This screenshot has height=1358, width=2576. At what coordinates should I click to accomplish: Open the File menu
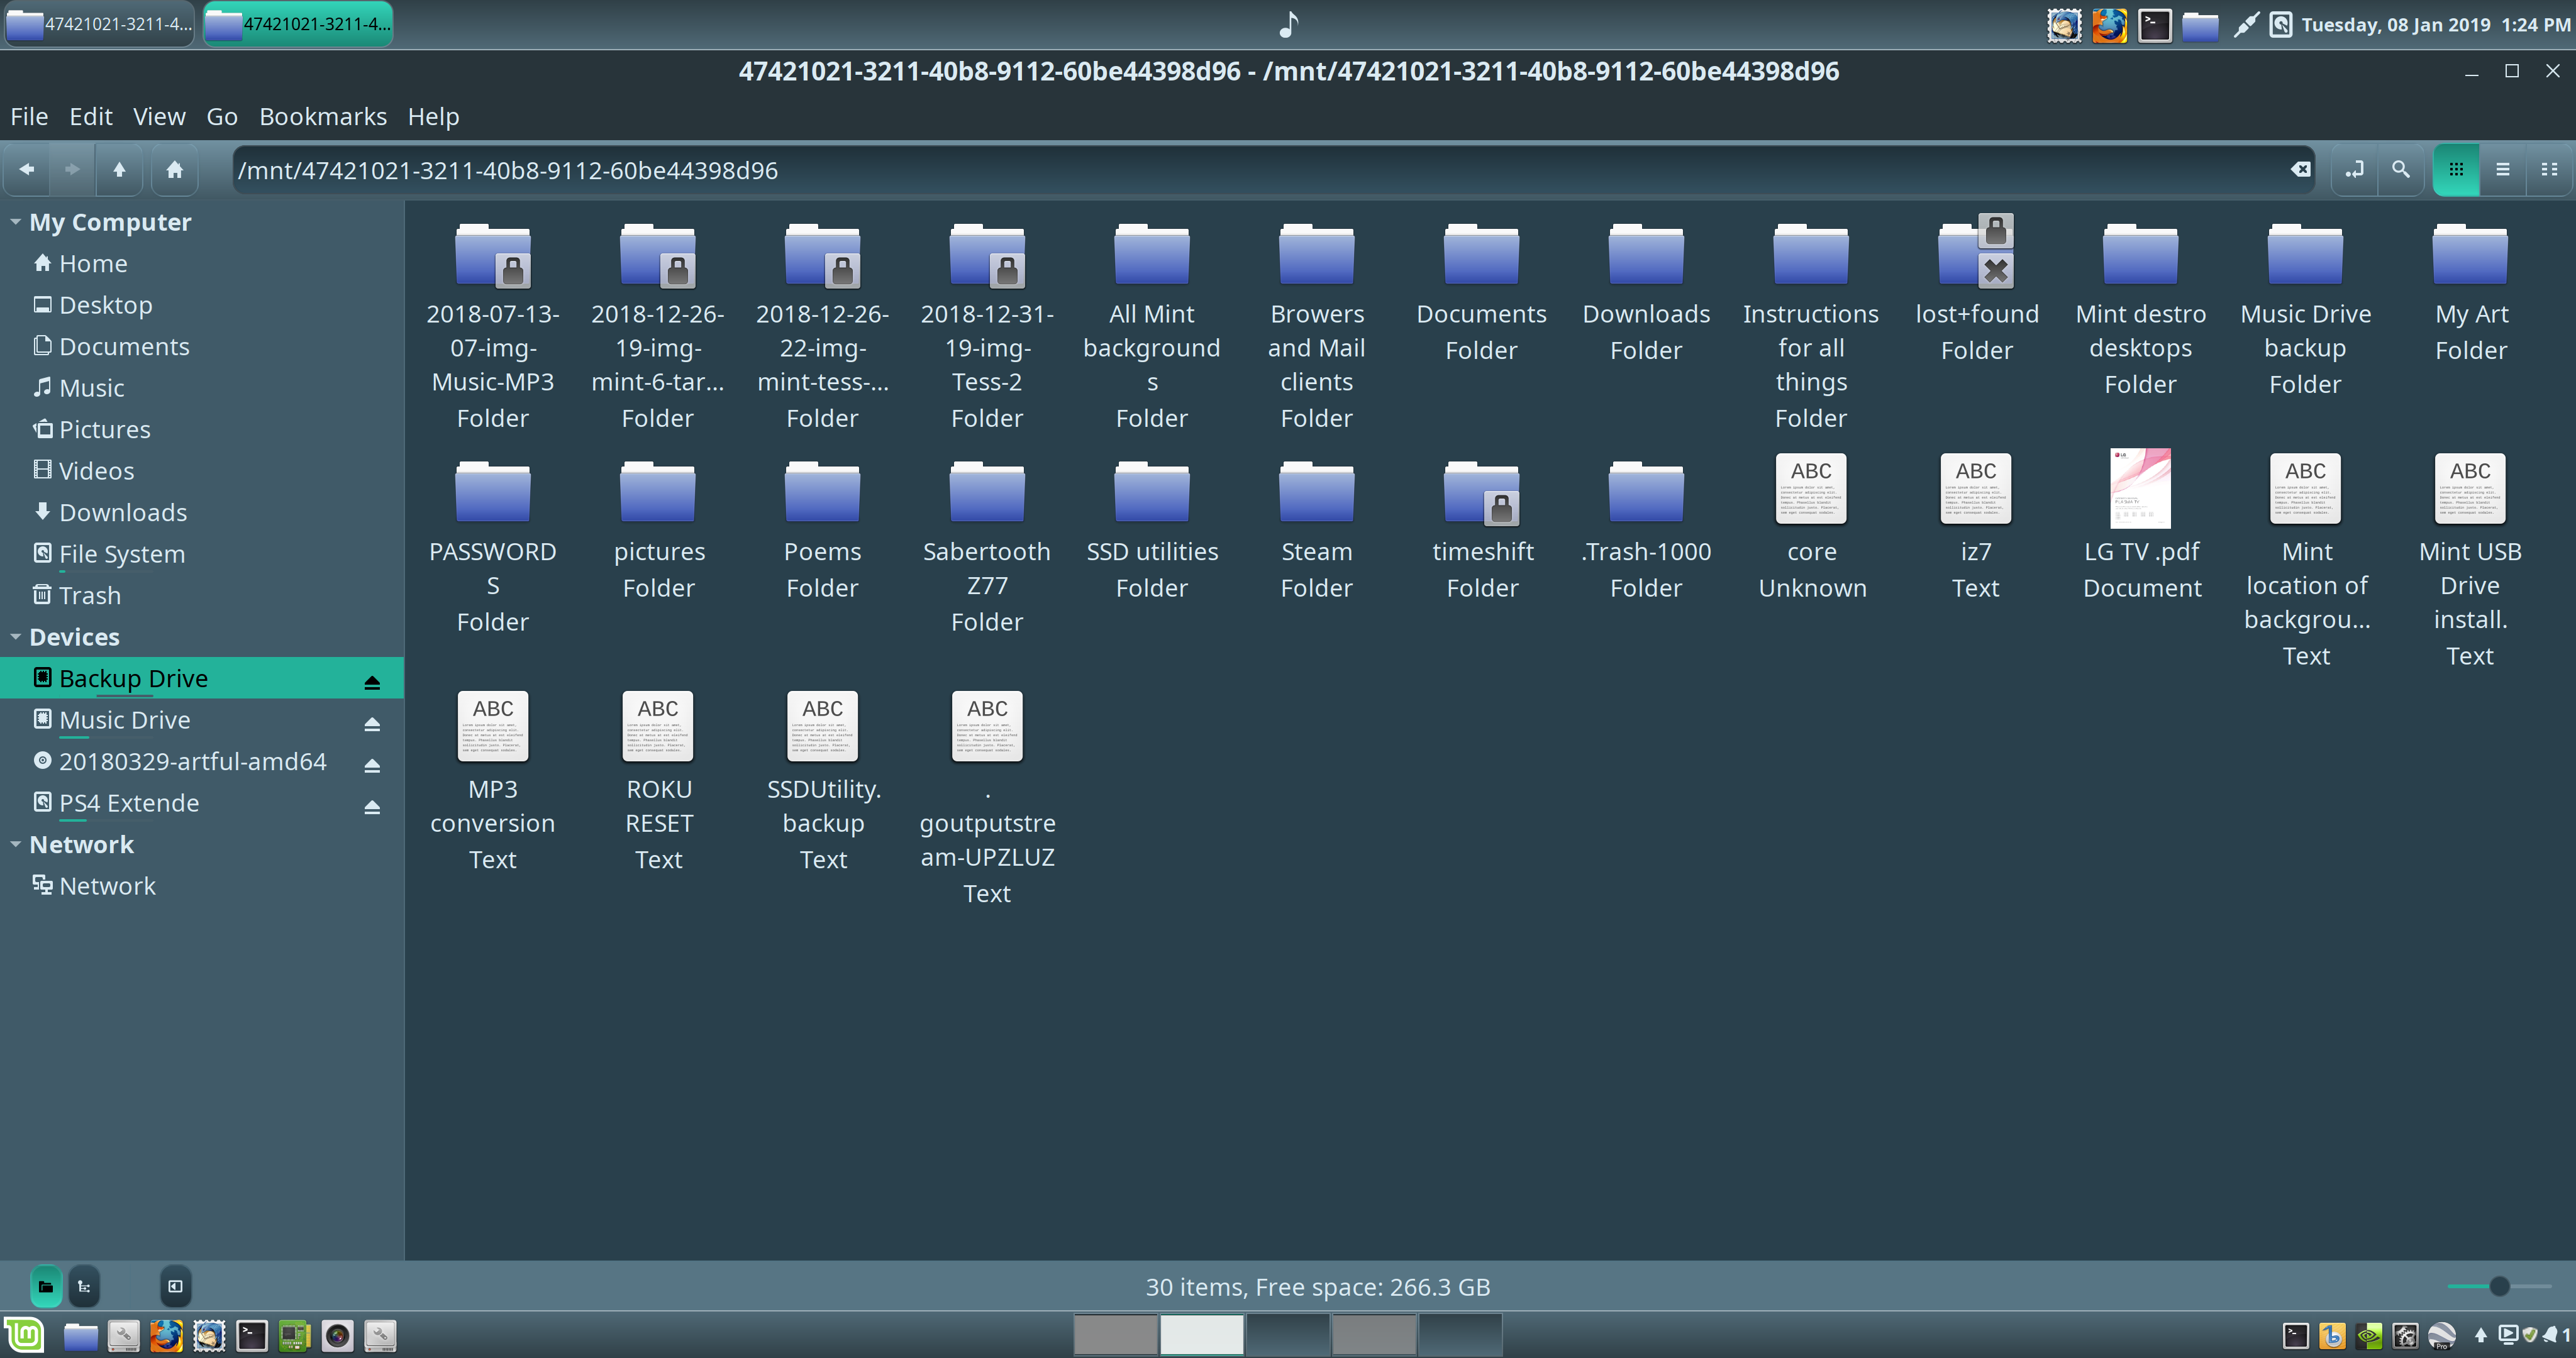click(29, 116)
